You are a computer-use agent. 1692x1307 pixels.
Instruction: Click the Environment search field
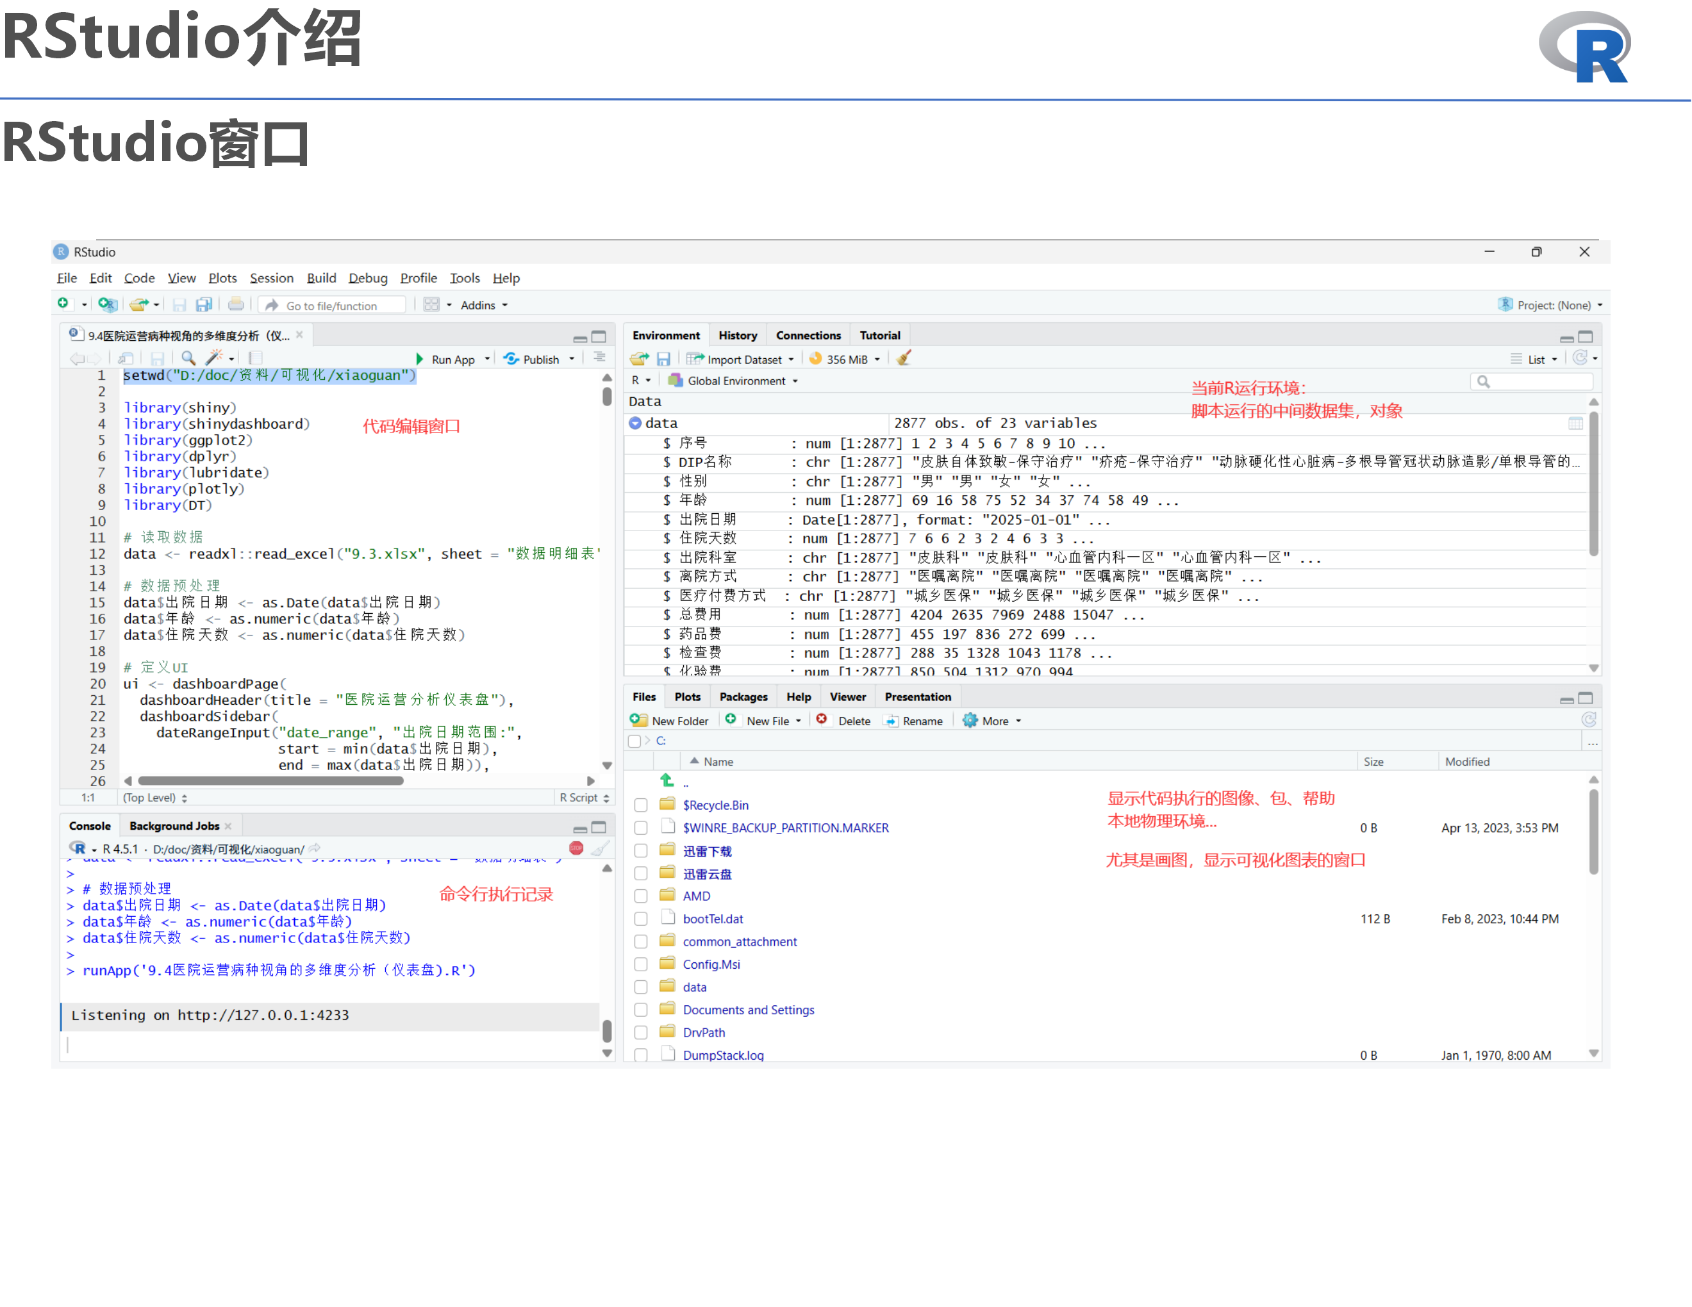click(1532, 381)
